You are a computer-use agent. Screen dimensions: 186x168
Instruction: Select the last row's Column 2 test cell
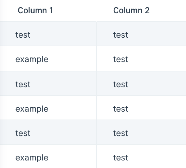[141, 157]
